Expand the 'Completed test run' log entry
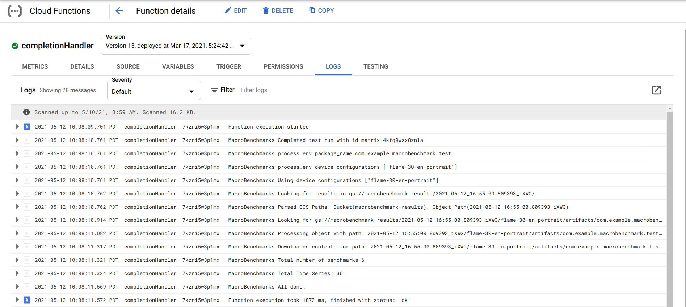Viewport: 686px width, 307px height. tap(17, 140)
